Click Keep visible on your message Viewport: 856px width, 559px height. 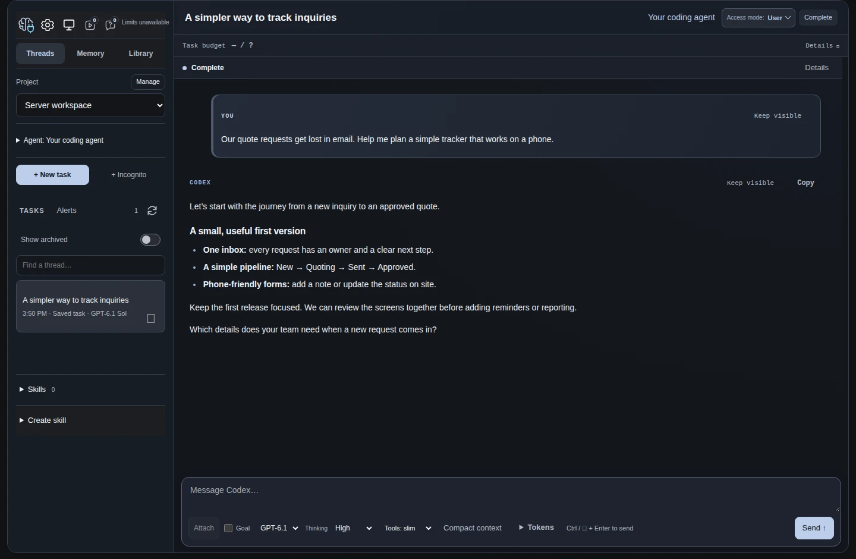pyautogui.click(x=778, y=116)
